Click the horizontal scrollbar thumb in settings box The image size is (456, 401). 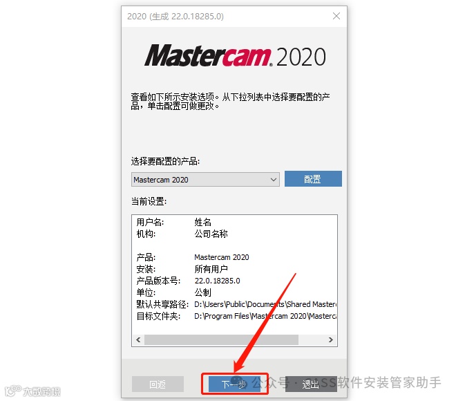tap(221, 339)
